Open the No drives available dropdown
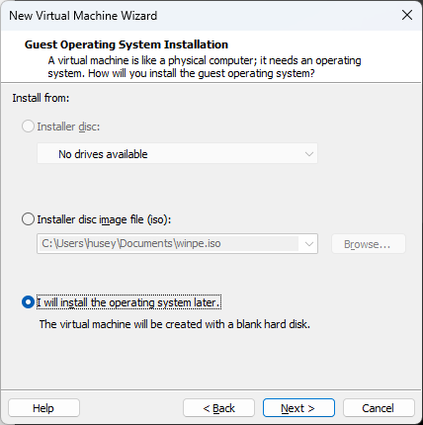423x425 pixels. tap(177, 154)
